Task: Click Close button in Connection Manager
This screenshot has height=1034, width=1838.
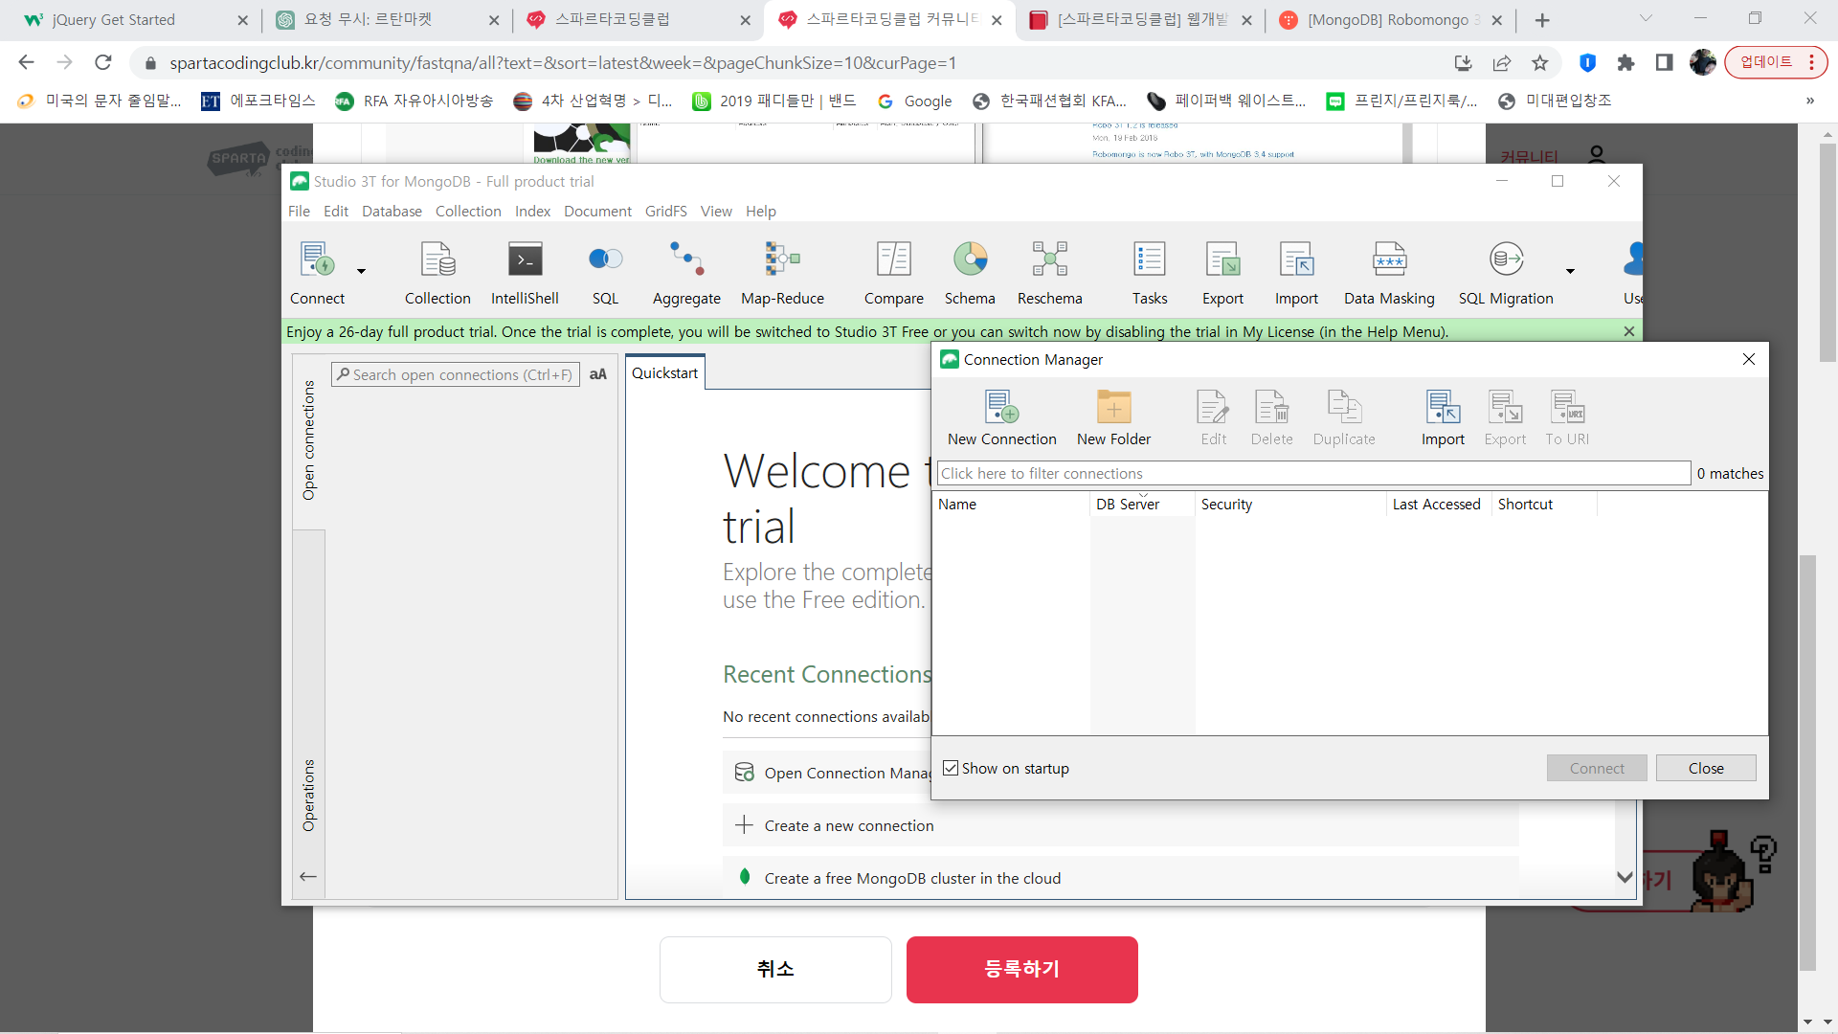Action: [1706, 768]
